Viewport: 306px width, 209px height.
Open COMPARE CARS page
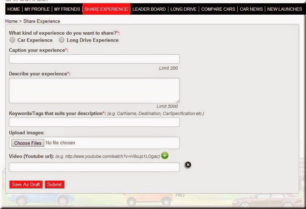[218, 9]
